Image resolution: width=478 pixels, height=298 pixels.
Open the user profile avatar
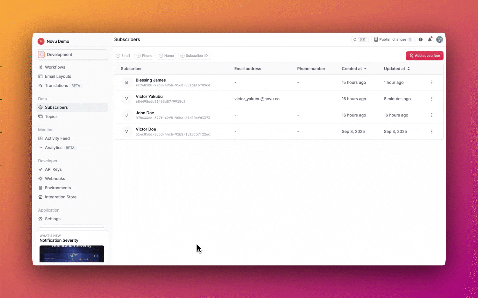click(439, 39)
